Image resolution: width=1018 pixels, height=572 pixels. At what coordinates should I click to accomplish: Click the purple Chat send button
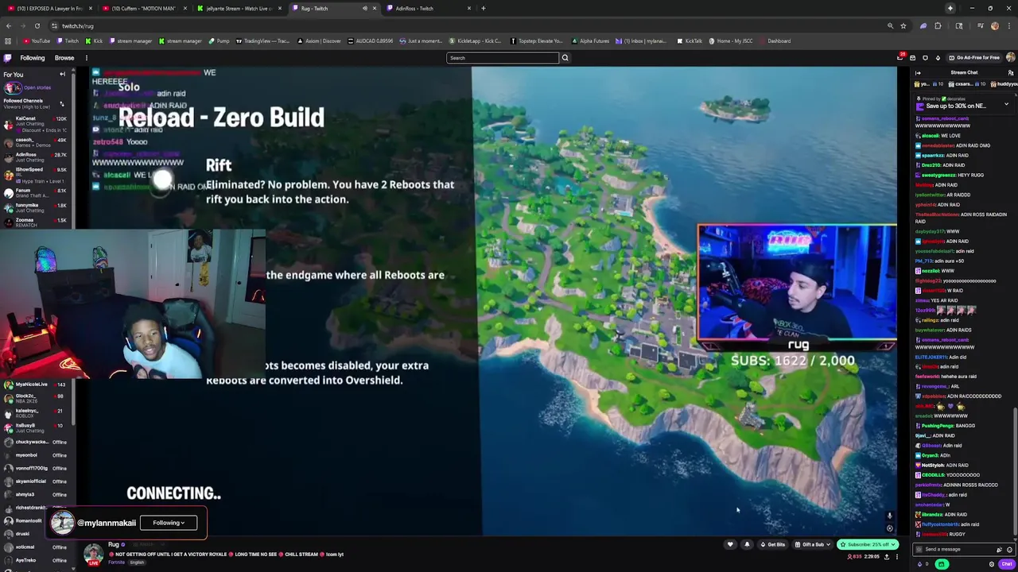coord(1006,564)
